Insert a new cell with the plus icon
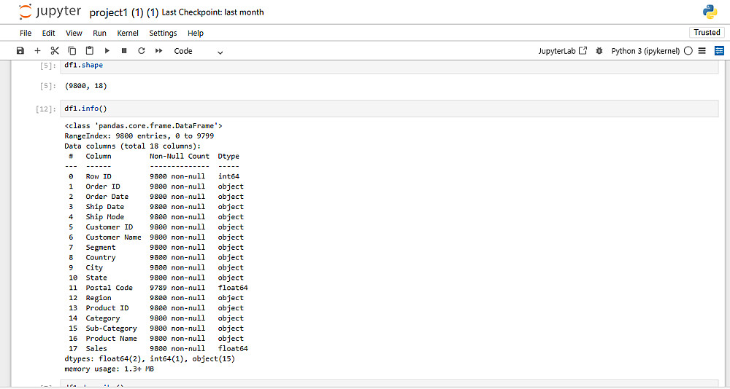The width and height of the screenshot is (730, 389). point(38,51)
